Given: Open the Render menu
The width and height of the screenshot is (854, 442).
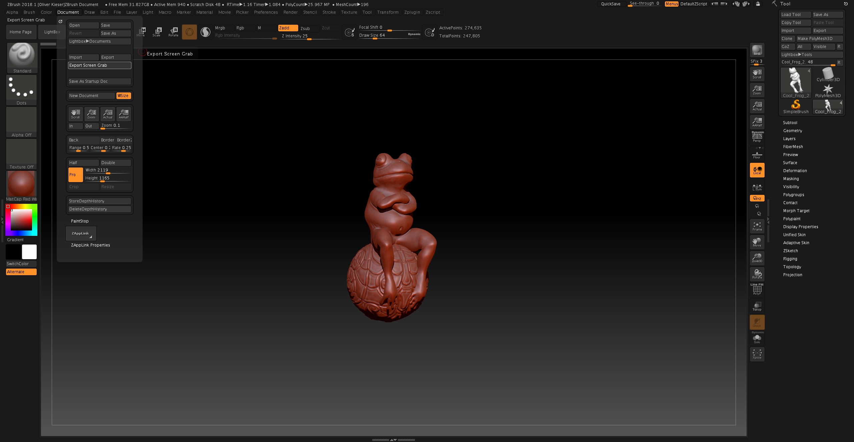Looking at the screenshot, I should click(291, 12).
